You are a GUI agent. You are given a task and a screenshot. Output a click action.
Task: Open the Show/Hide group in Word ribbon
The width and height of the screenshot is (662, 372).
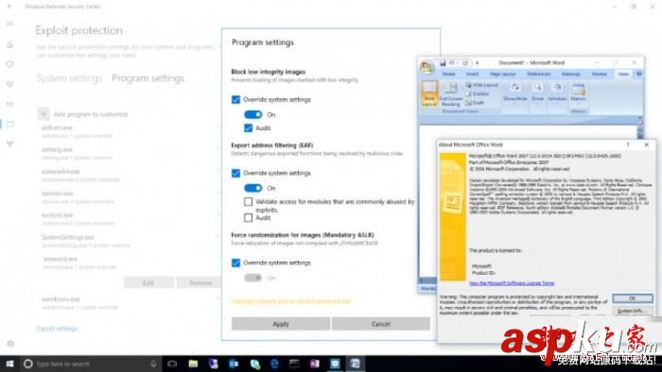click(x=515, y=93)
